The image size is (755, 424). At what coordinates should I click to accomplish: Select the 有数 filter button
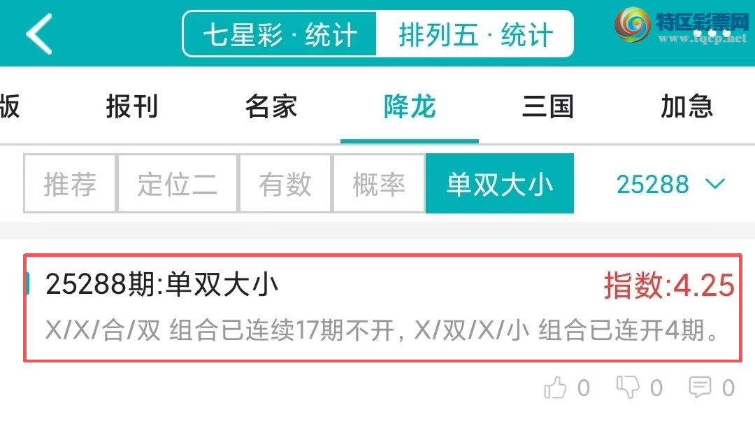tap(285, 183)
